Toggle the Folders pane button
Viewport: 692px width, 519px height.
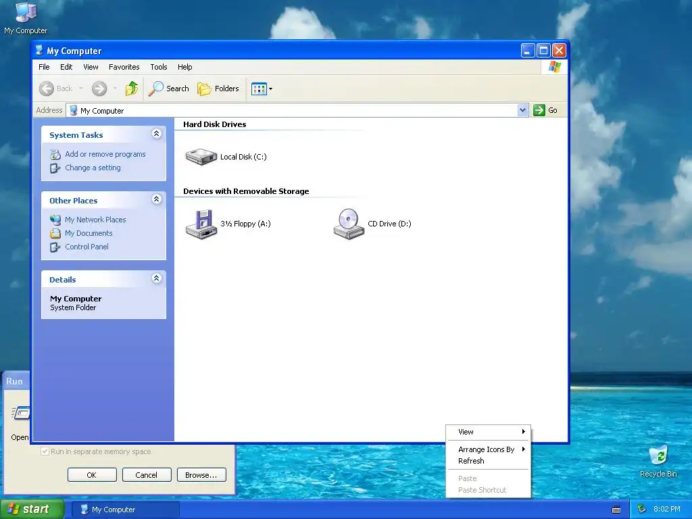click(218, 89)
